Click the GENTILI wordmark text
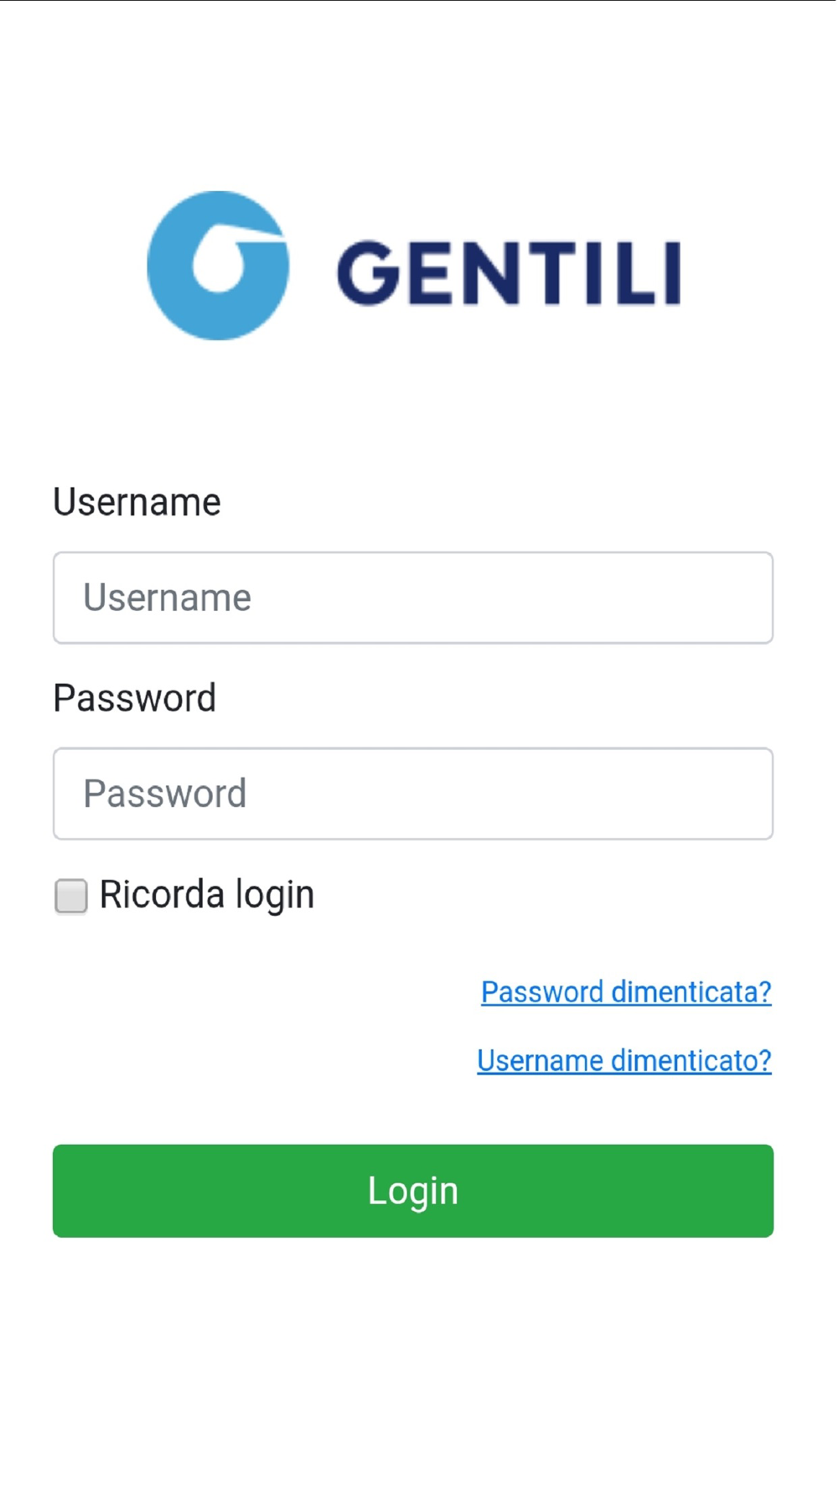The width and height of the screenshot is (838, 1490). point(509,272)
